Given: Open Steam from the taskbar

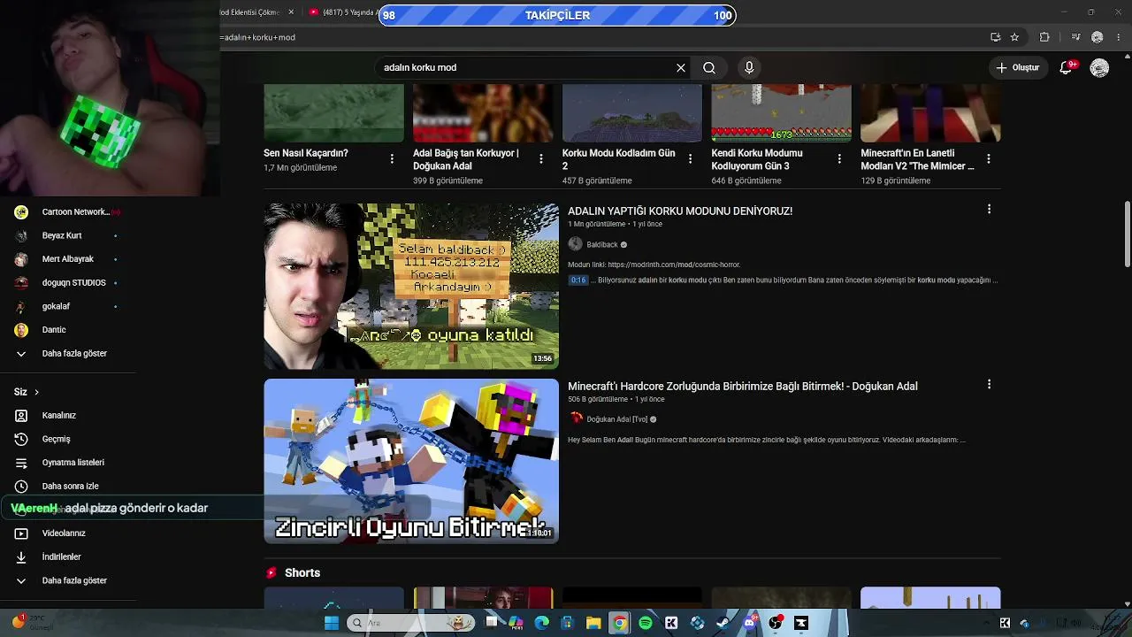Looking at the screenshot, I should [723, 623].
